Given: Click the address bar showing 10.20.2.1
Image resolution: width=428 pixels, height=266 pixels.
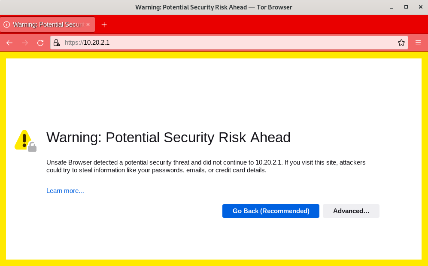Looking at the screenshot, I should coord(232,43).
